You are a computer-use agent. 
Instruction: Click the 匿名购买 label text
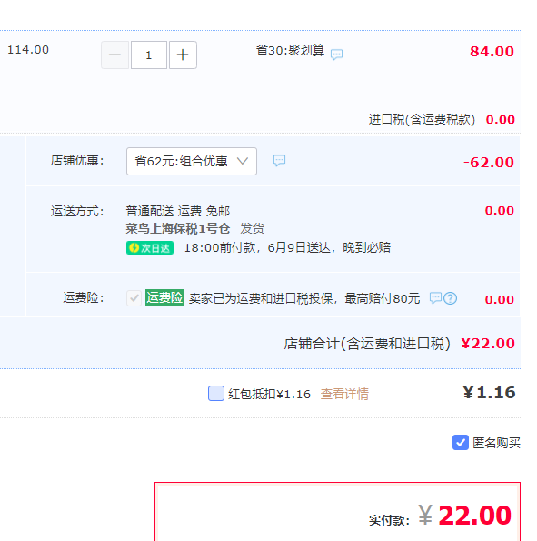point(496,443)
